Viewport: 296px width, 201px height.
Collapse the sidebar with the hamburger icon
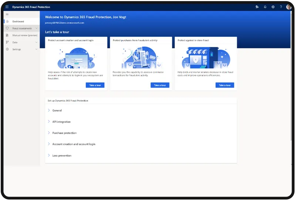coord(7,14)
